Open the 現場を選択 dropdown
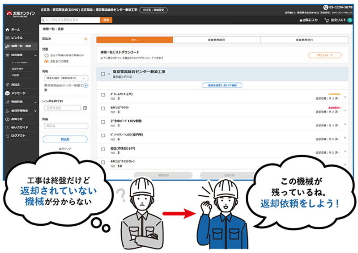 [66, 78]
